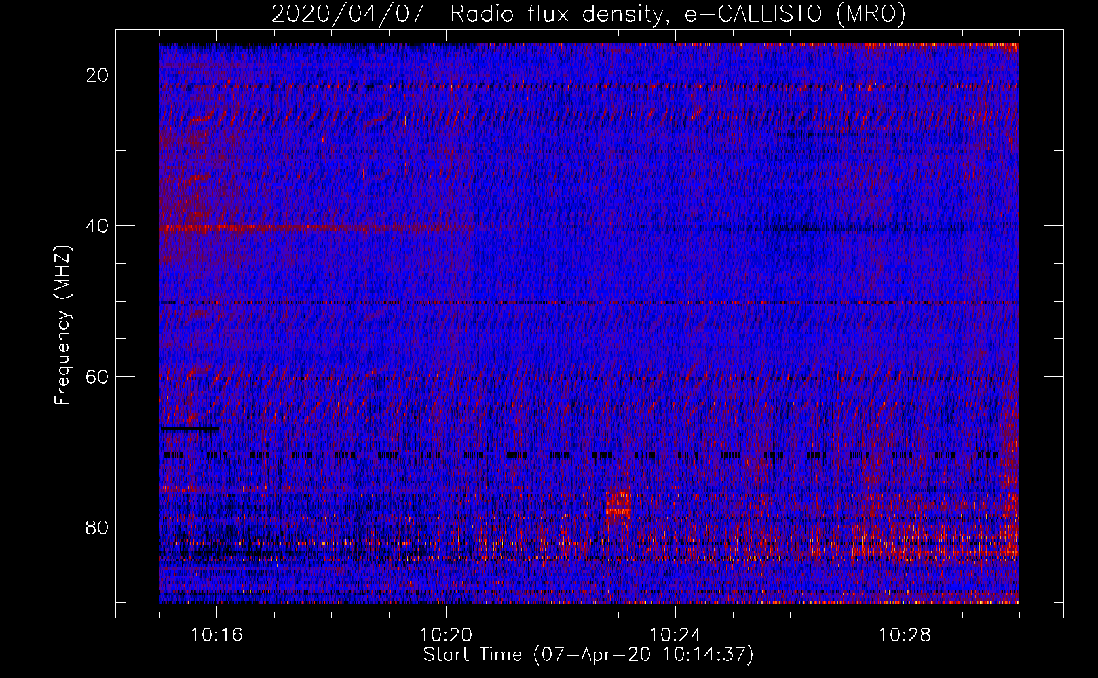Viewport: 1098px width, 678px height.
Task: Click the 10:20 time tick label
Action: (x=446, y=635)
